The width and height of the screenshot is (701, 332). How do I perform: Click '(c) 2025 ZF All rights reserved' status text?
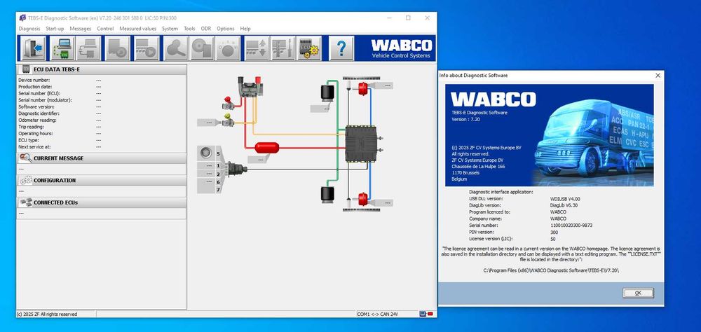click(x=47, y=314)
